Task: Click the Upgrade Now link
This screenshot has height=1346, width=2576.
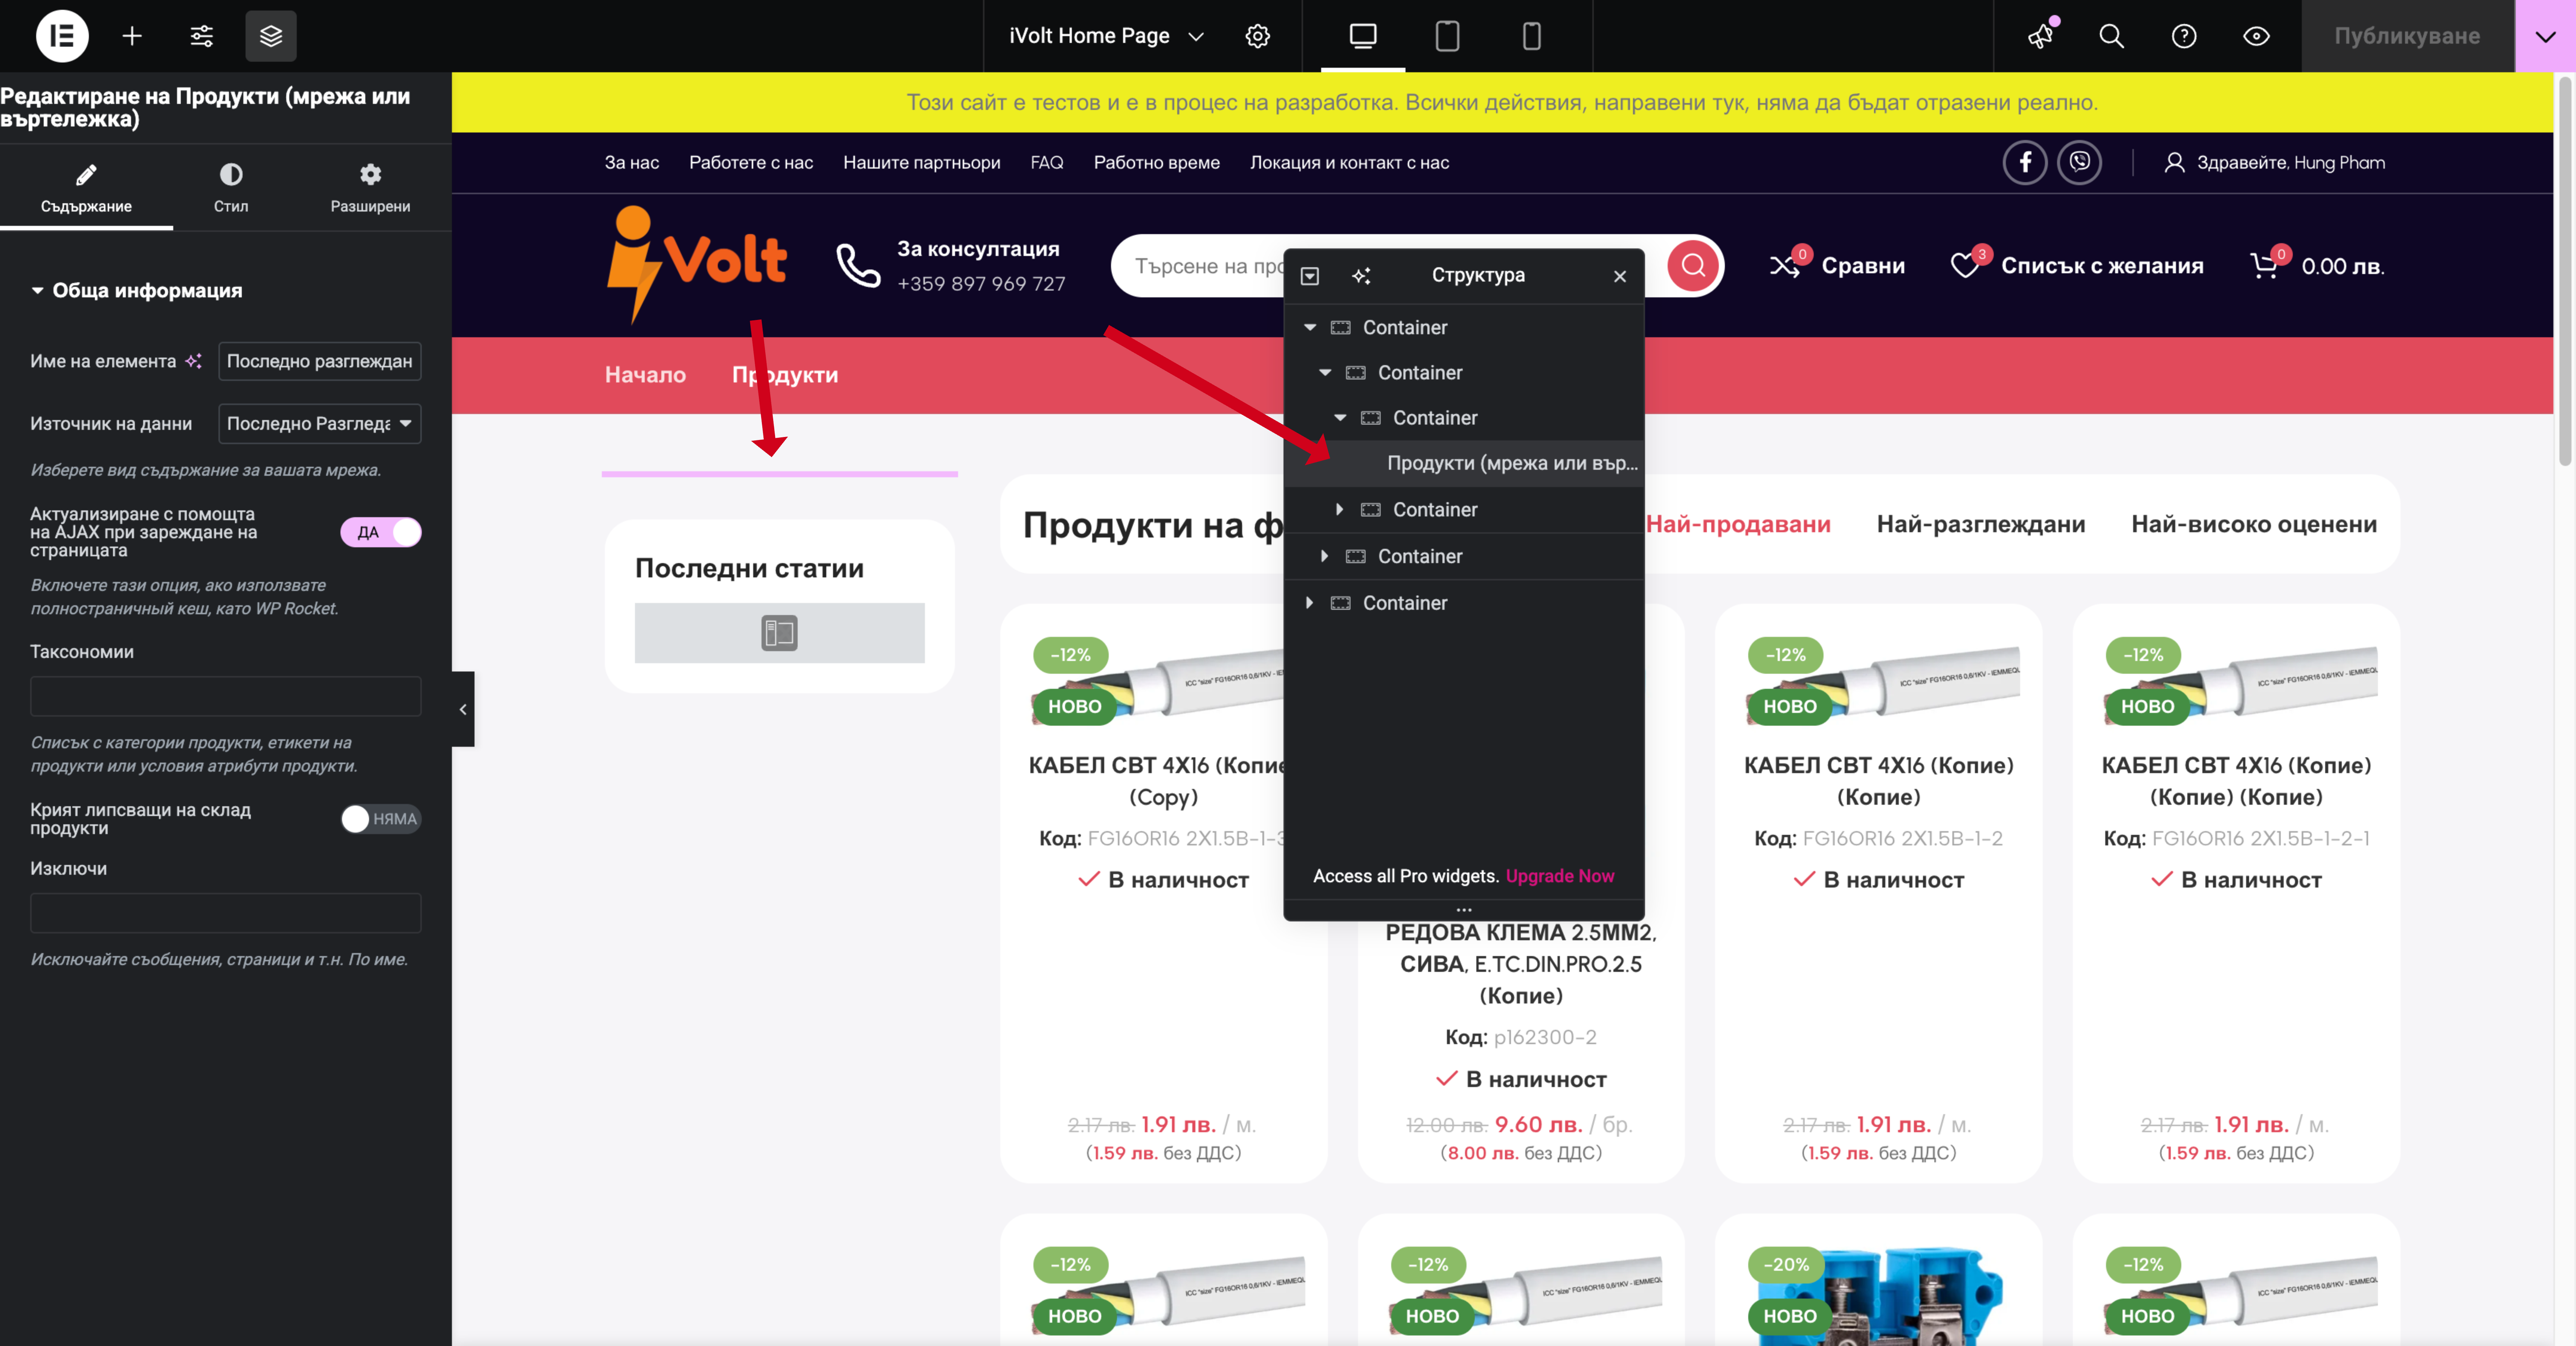Action: (1559, 876)
